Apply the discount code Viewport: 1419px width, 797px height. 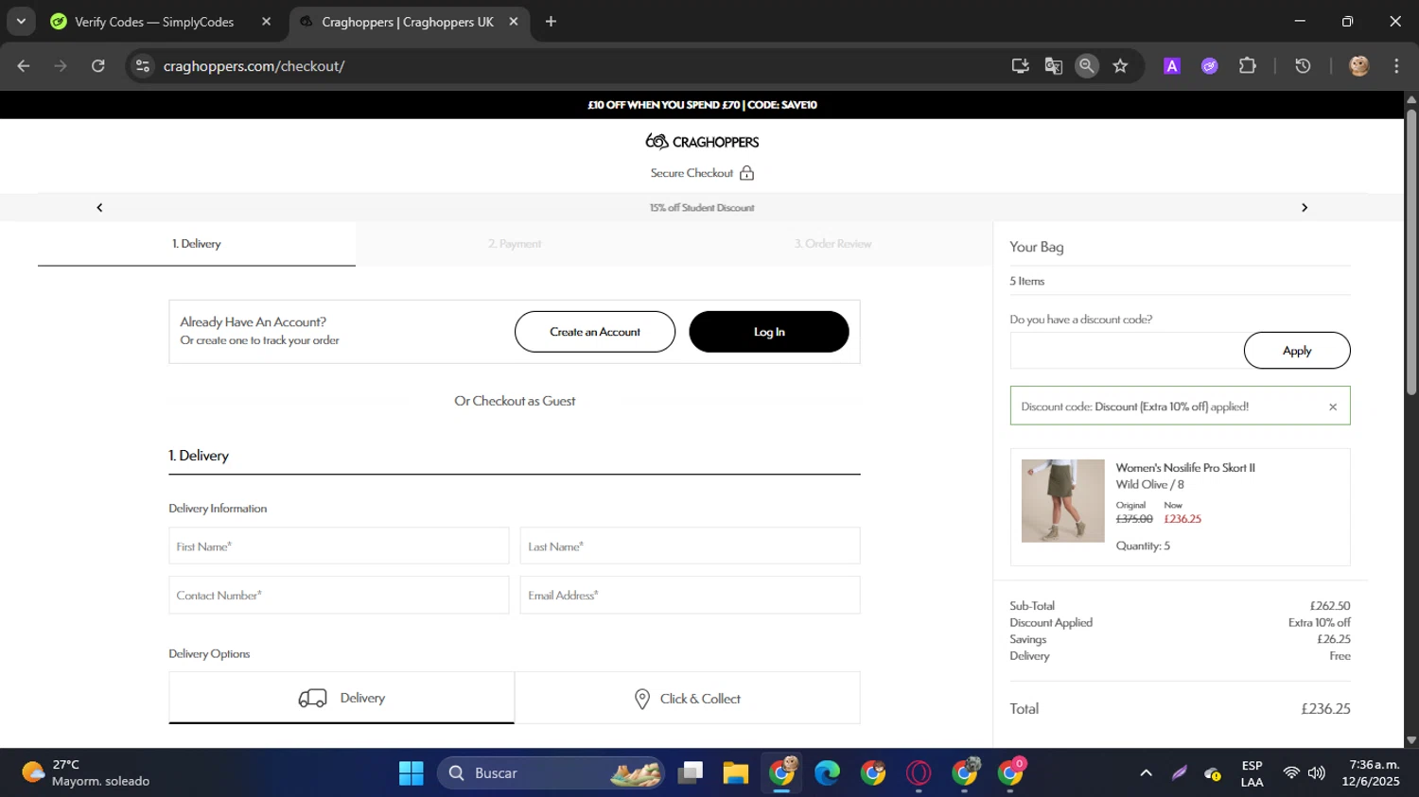coord(1297,351)
